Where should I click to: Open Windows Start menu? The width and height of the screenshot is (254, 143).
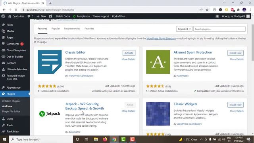click(x=4, y=139)
